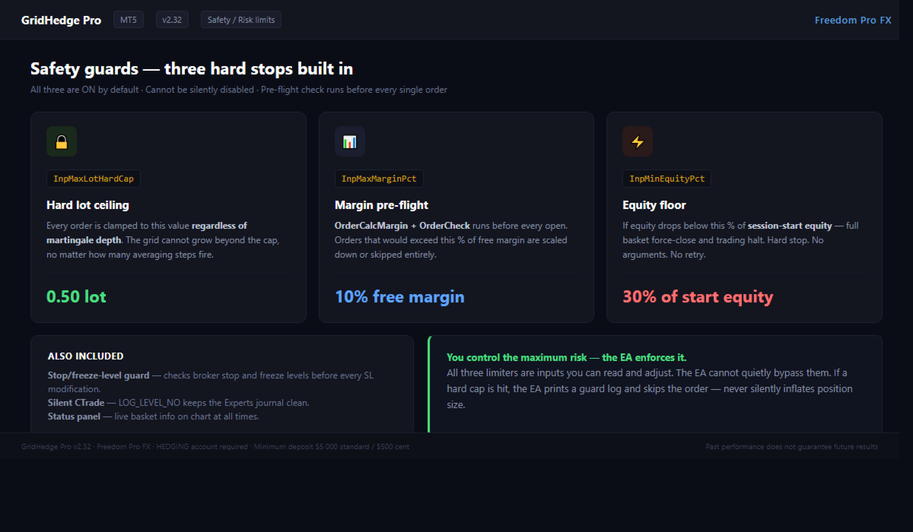Image resolution: width=913 pixels, height=532 pixels.
Task: Click the InpMaxLotHardCap parameter tag
Action: click(94, 179)
